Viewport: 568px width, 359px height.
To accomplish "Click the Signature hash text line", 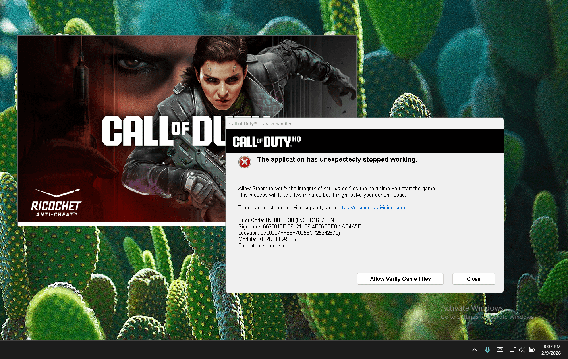I will [x=301, y=227].
